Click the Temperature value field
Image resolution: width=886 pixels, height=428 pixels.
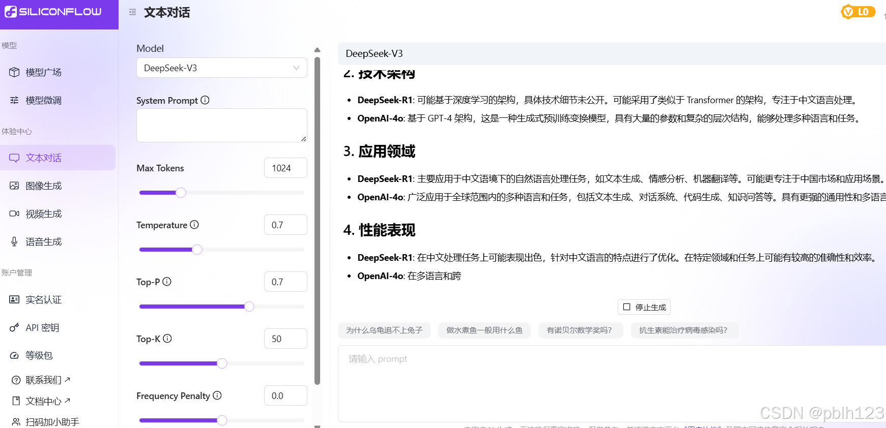click(285, 225)
